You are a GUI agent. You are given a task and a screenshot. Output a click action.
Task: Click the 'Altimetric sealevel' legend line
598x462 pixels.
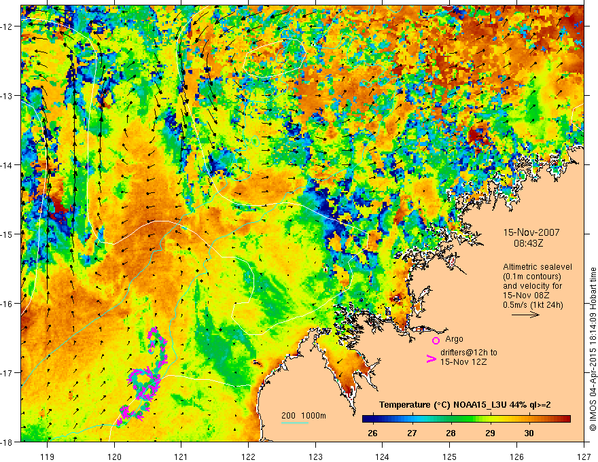coord(538,267)
